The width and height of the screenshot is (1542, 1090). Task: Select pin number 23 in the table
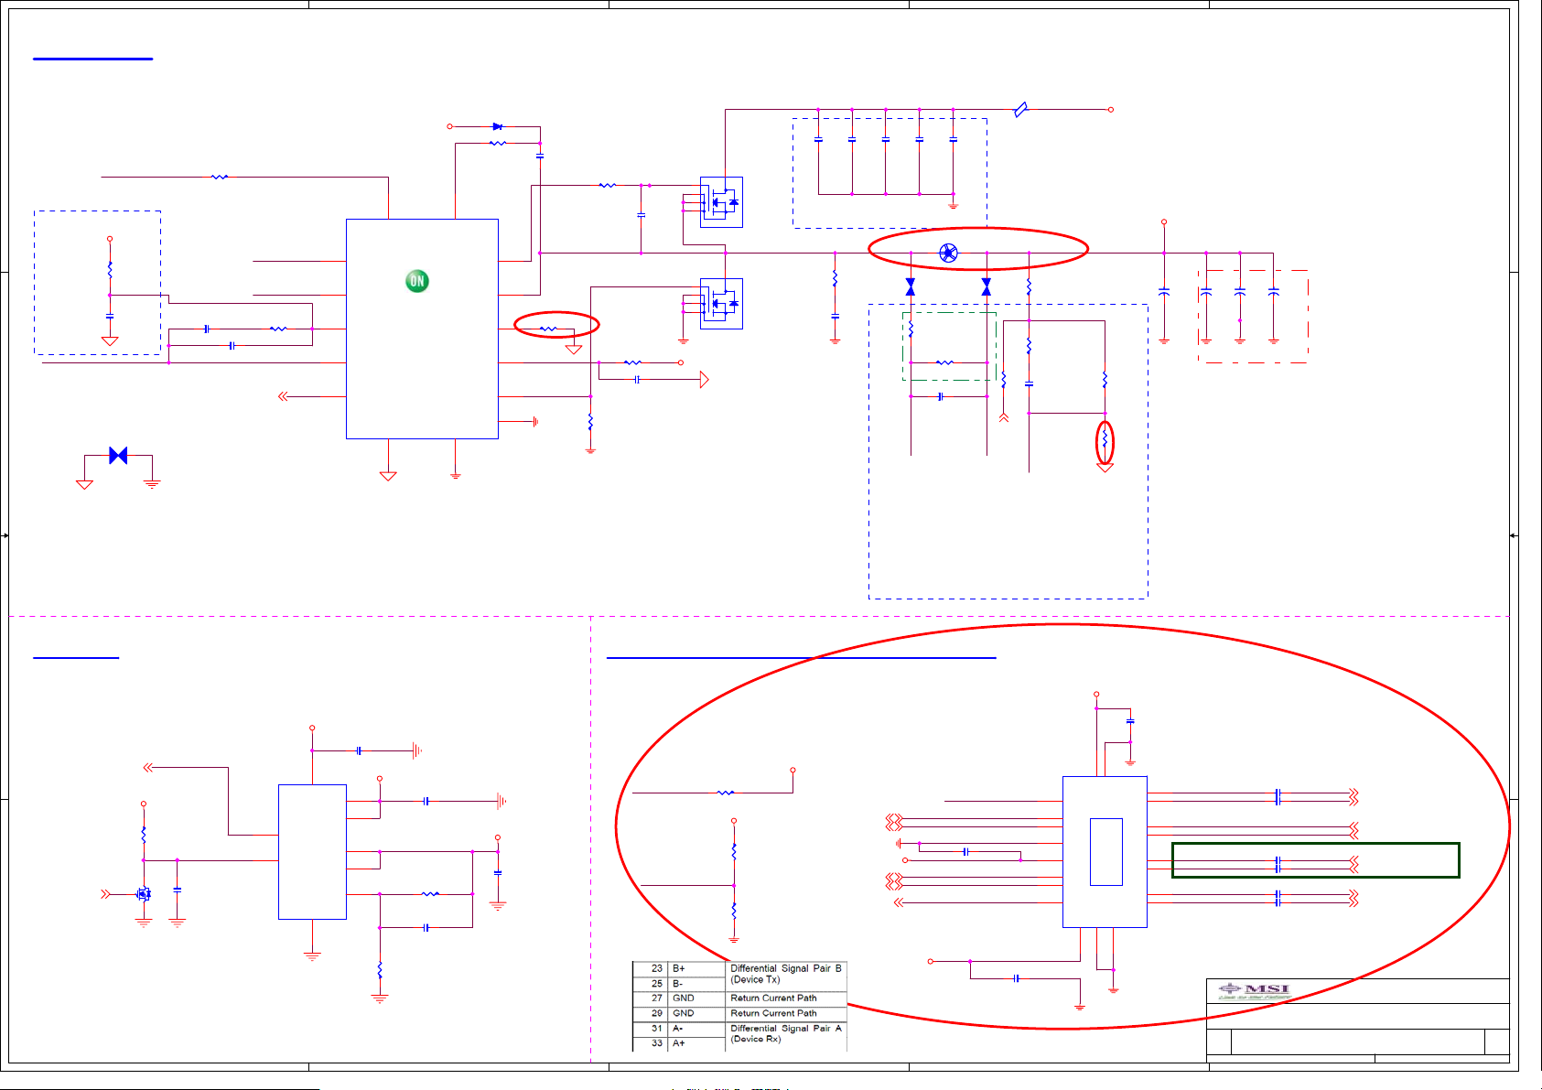pos(656,968)
